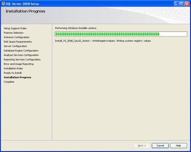Open the Help button

coord(178,146)
